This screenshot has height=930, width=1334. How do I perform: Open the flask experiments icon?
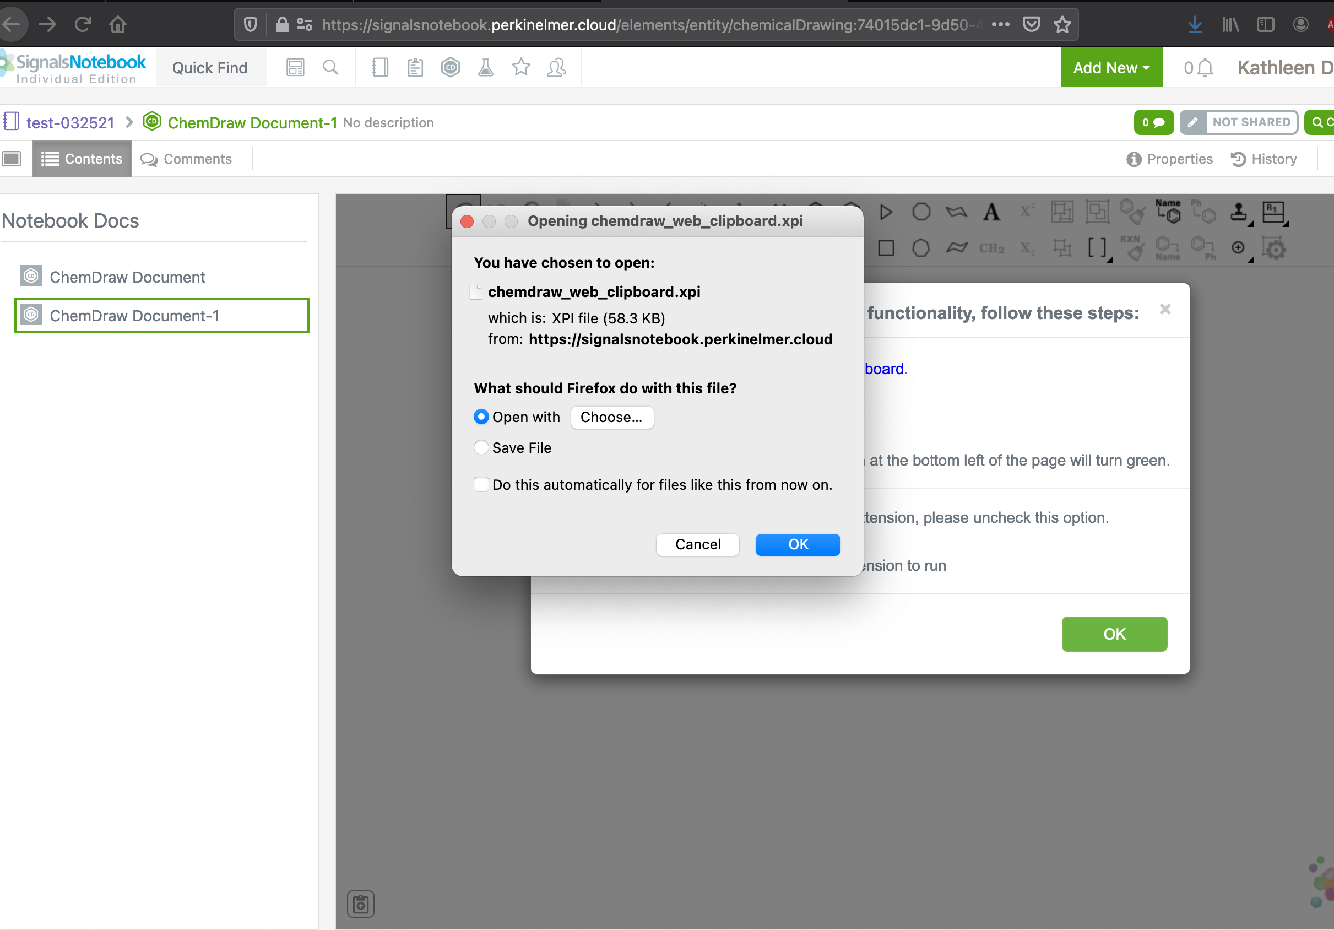[x=486, y=67]
